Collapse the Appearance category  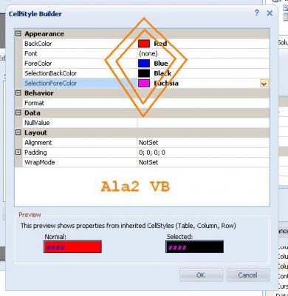pos(18,34)
